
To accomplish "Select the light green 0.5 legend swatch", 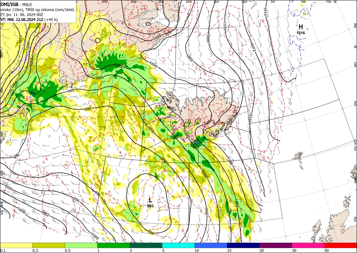I will [81, 245].
